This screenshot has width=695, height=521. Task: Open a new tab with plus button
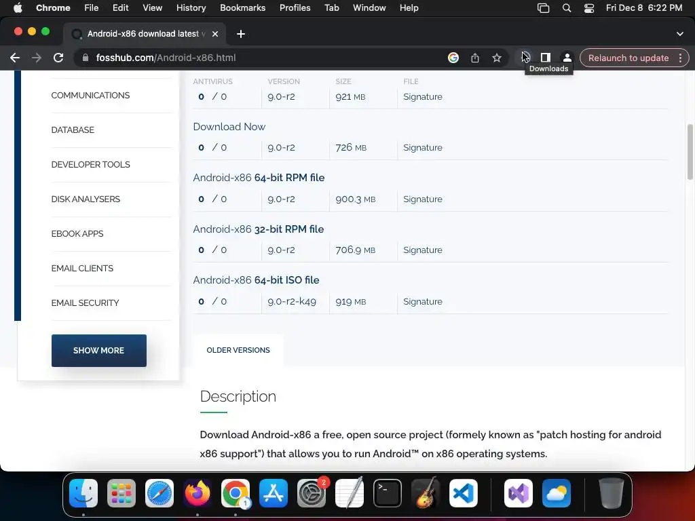241,34
